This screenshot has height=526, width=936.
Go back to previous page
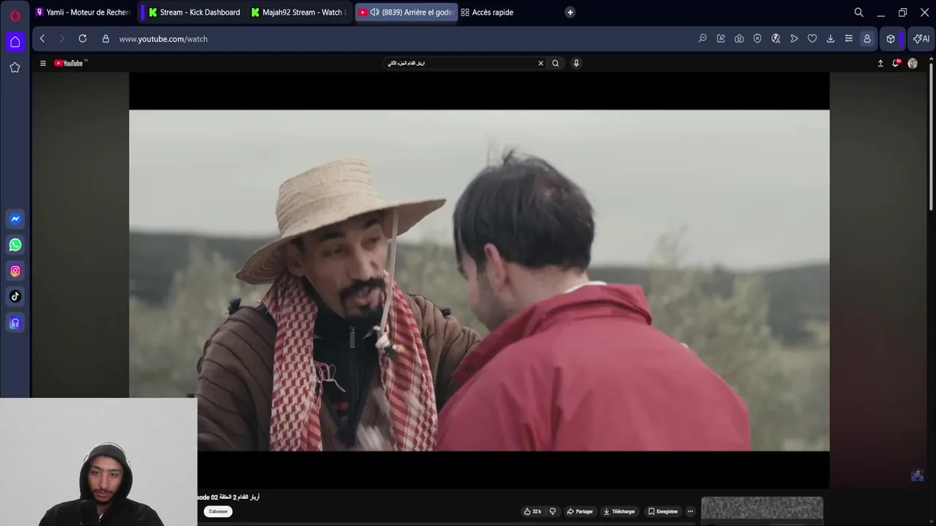click(x=42, y=39)
